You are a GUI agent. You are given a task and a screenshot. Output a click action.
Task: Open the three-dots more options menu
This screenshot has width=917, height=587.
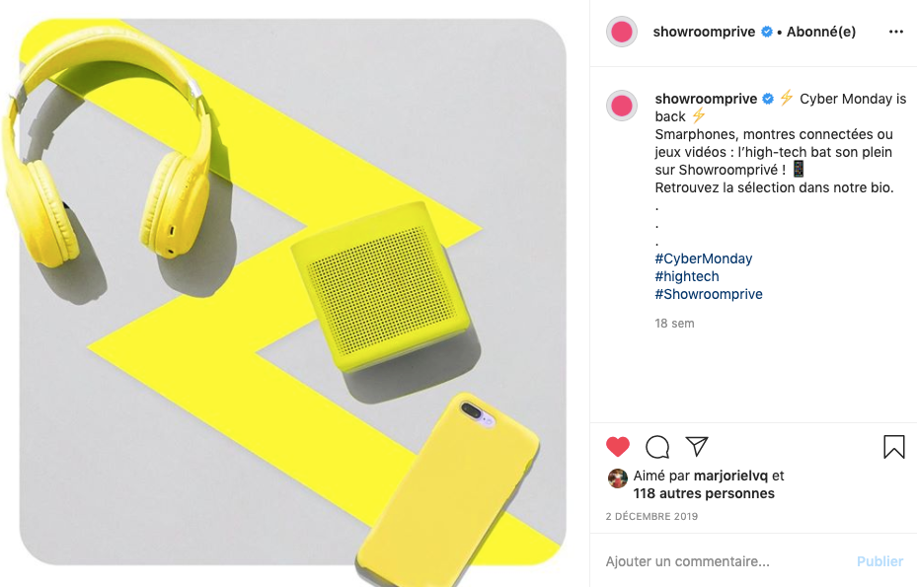point(896,32)
